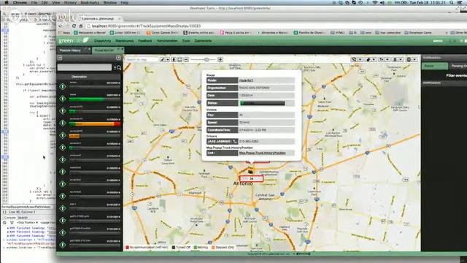Image resolution: width=467 pixels, height=263 pixels.
Task: Click phone icon next to the driver name
Action: [x=235, y=141]
